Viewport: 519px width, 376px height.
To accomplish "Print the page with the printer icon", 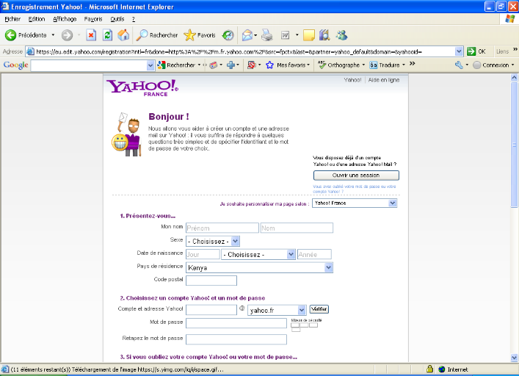I will (x=266, y=35).
